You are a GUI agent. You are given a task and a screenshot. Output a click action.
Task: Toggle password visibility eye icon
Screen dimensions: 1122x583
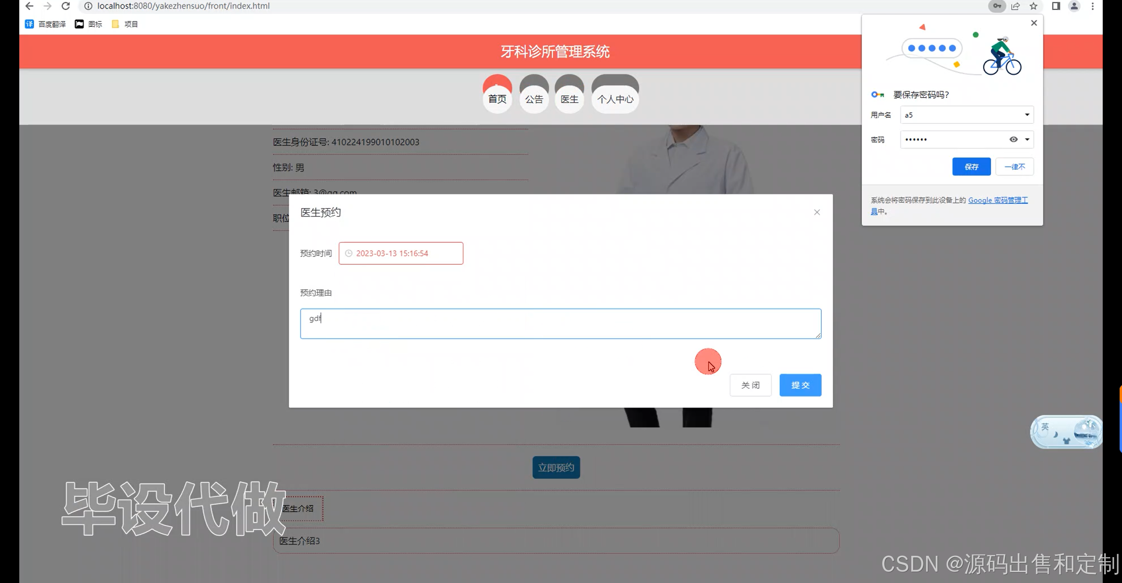tap(1013, 140)
